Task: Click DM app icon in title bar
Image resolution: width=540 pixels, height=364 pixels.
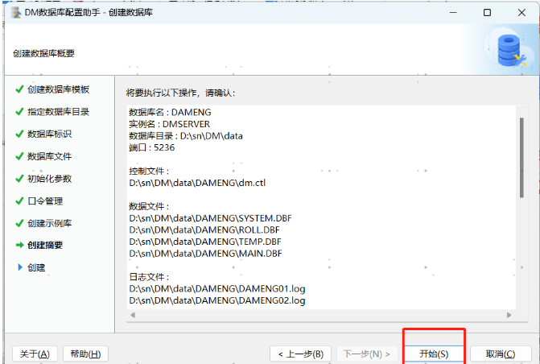Action: [x=16, y=13]
